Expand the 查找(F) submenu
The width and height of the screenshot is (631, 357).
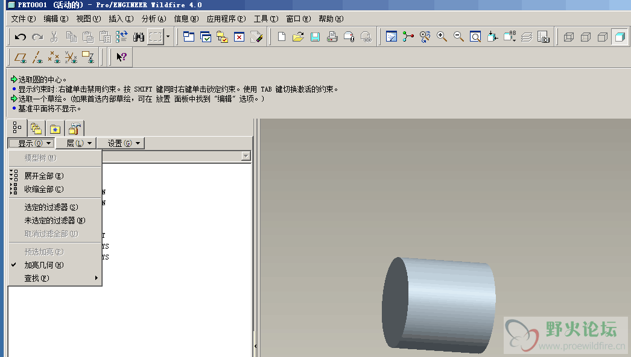55,278
